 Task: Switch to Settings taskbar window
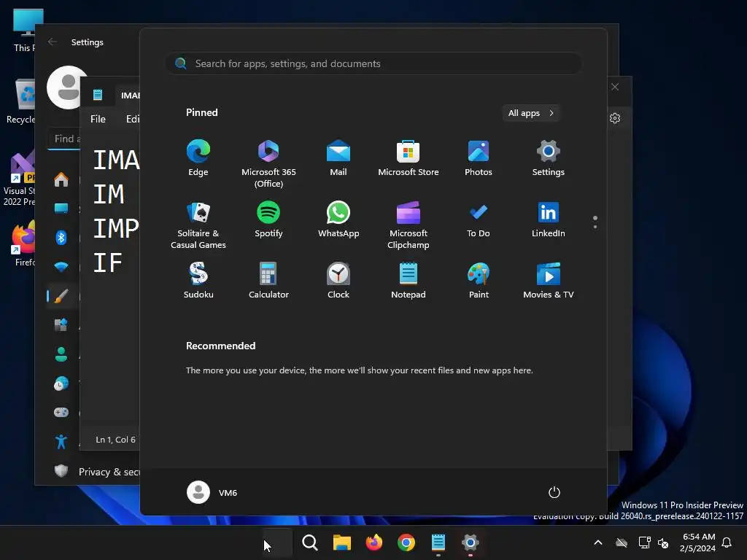[470, 542]
